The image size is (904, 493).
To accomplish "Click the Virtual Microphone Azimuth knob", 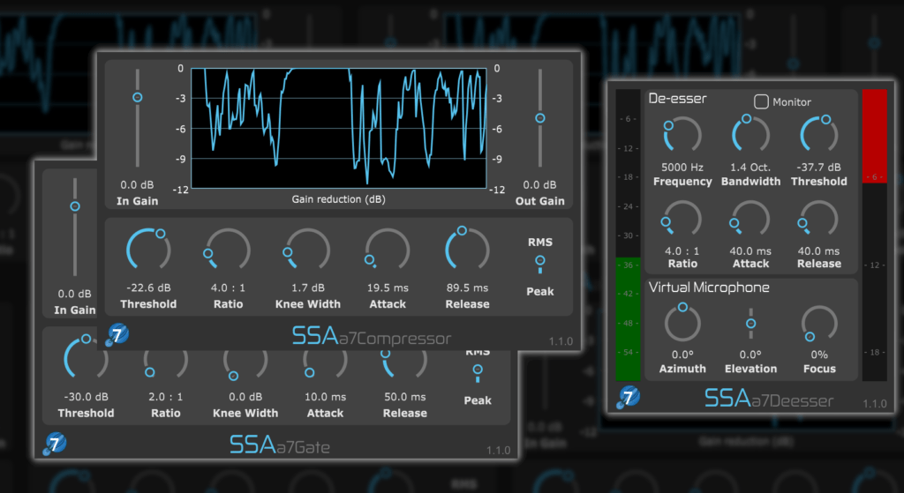I will point(682,323).
